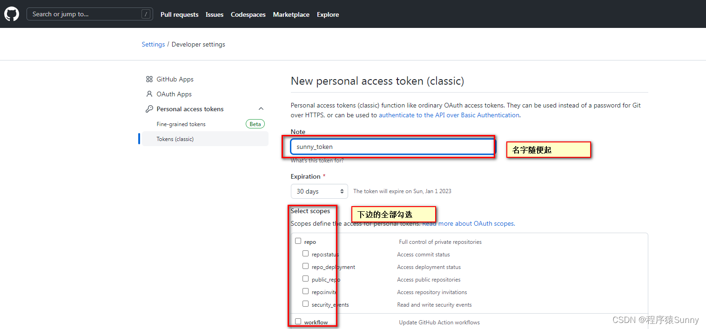Click the New personal access token heading
This screenshot has height=329, width=706.
[377, 81]
